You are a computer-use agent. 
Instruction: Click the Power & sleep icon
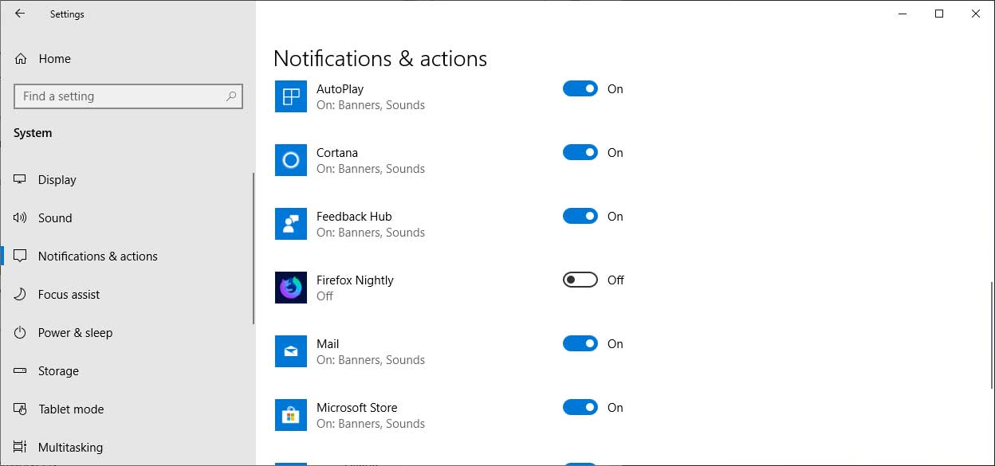pos(21,333)
